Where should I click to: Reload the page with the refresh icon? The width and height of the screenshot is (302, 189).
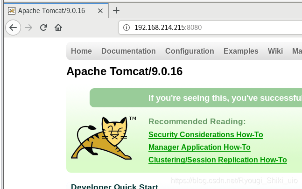click(43, 28)
